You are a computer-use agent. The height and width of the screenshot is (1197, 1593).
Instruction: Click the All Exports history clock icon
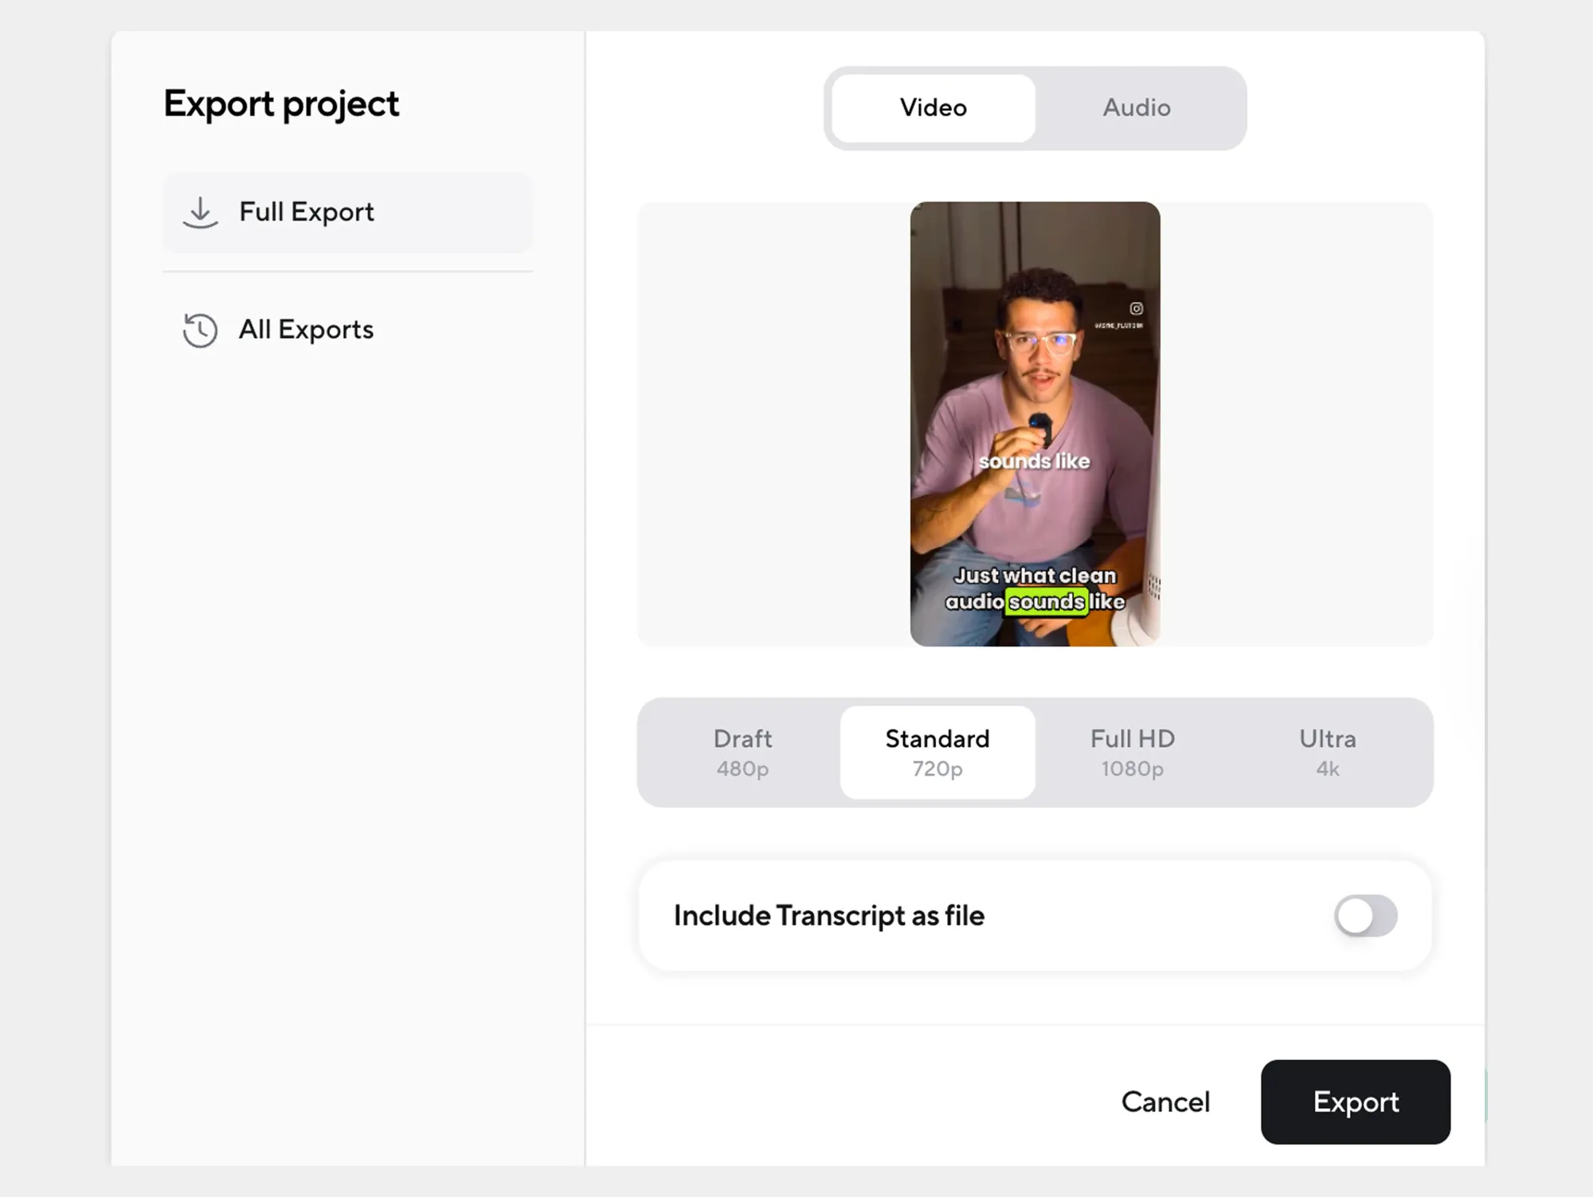pyautogui.click(x=200, y=330)
